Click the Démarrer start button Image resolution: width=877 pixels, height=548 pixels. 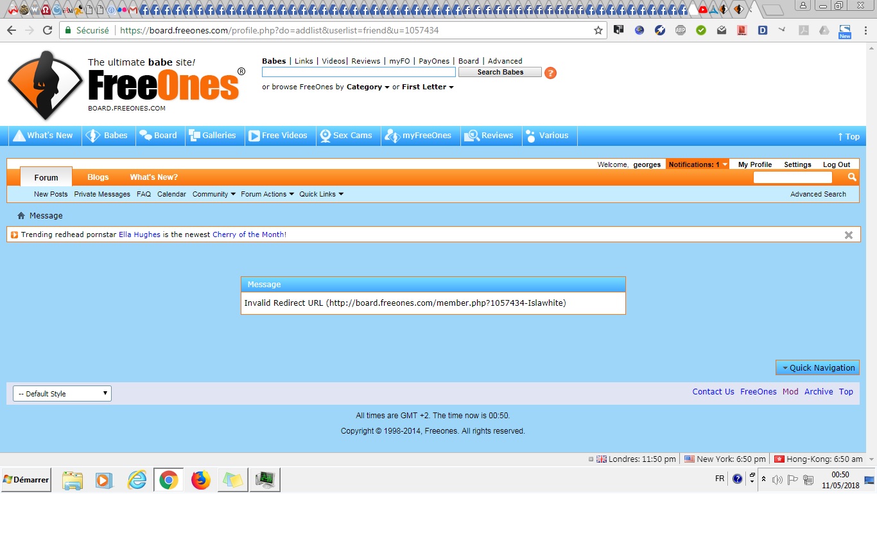[x=26, y=480]
